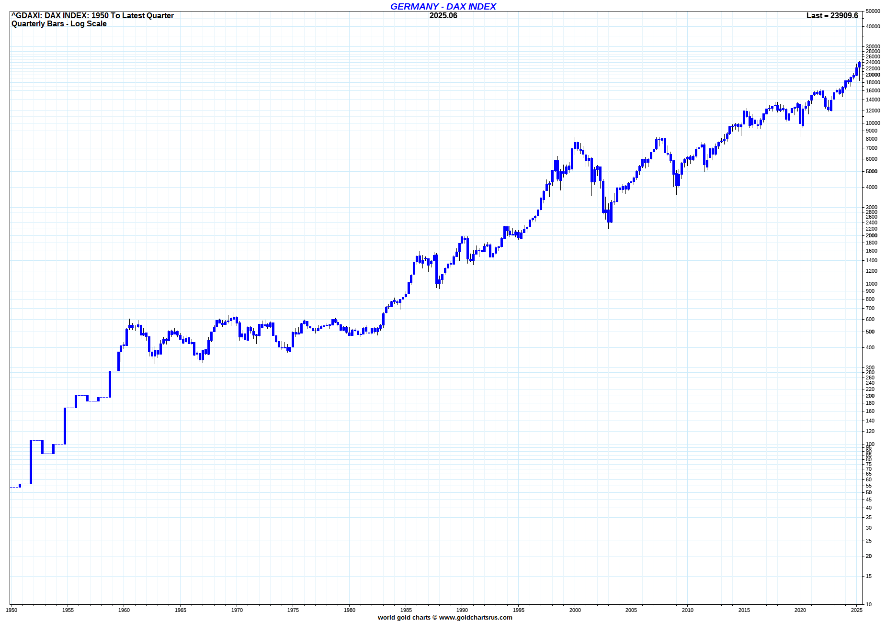Click the 1990 label on the x-axis

[x=462, y=610]
